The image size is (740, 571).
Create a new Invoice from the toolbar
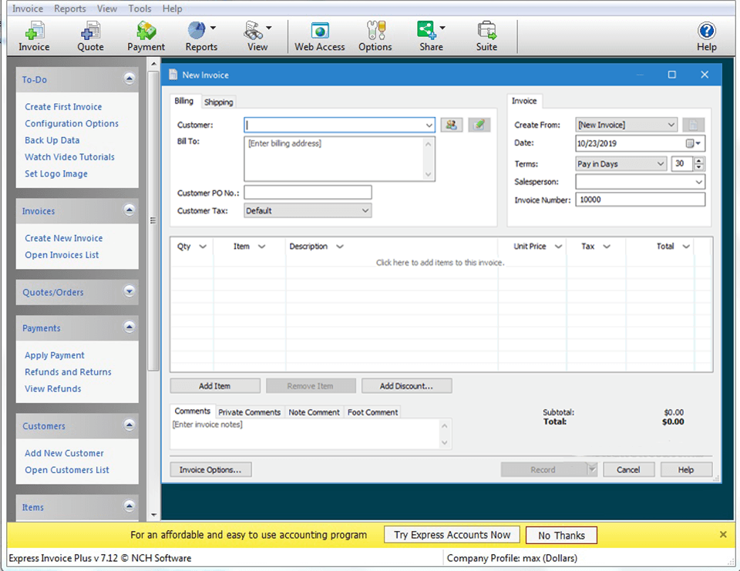click(x=33, y=35)
